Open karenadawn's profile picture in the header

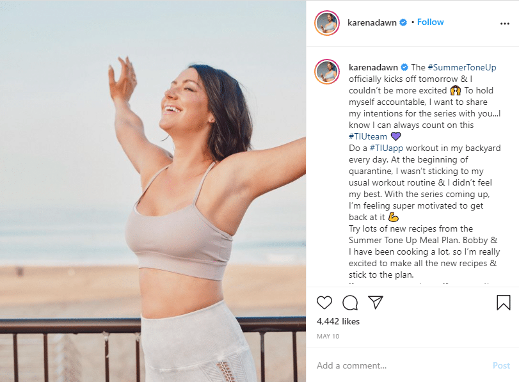tap(328, 21)
